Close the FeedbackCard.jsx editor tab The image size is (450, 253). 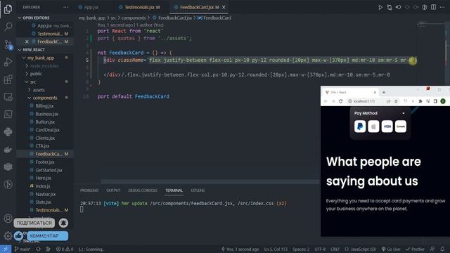point(224,7)
